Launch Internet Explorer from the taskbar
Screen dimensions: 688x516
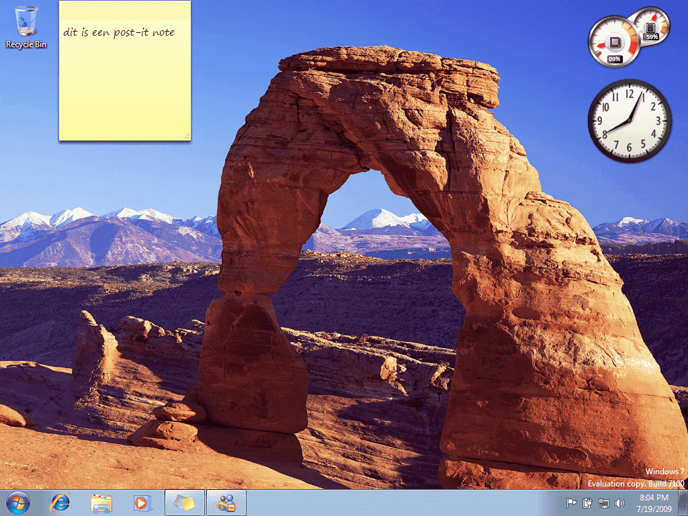coord(60,502)
